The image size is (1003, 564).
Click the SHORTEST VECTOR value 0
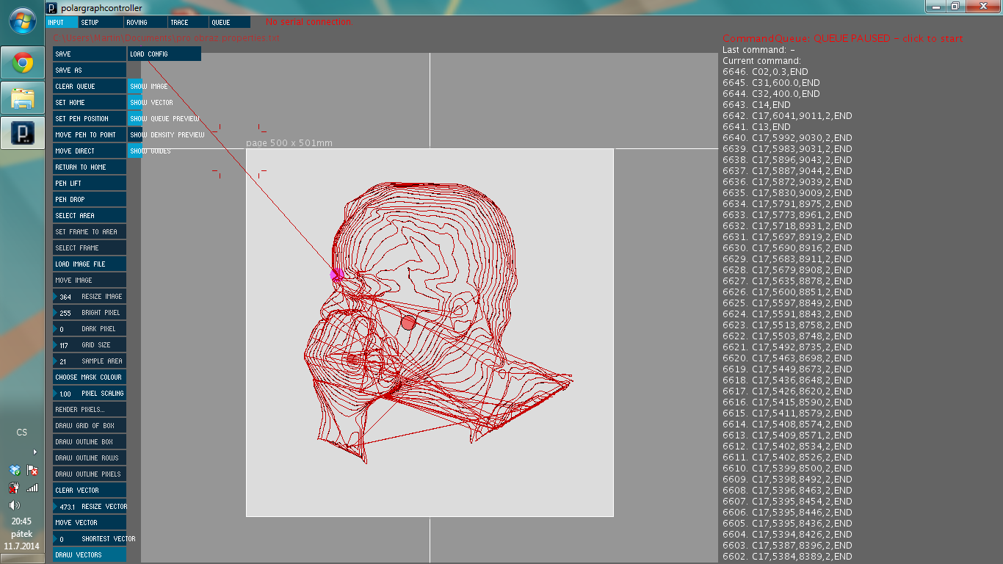62,539
